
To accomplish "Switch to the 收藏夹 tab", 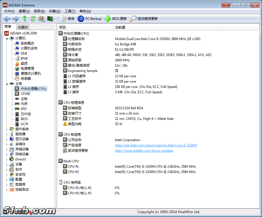I will click(x=23, y=27).
